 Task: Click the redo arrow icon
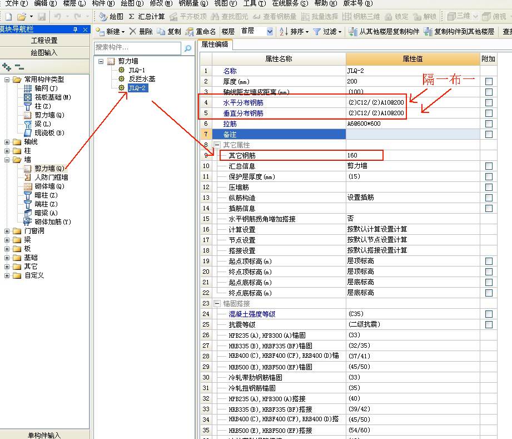77,16
